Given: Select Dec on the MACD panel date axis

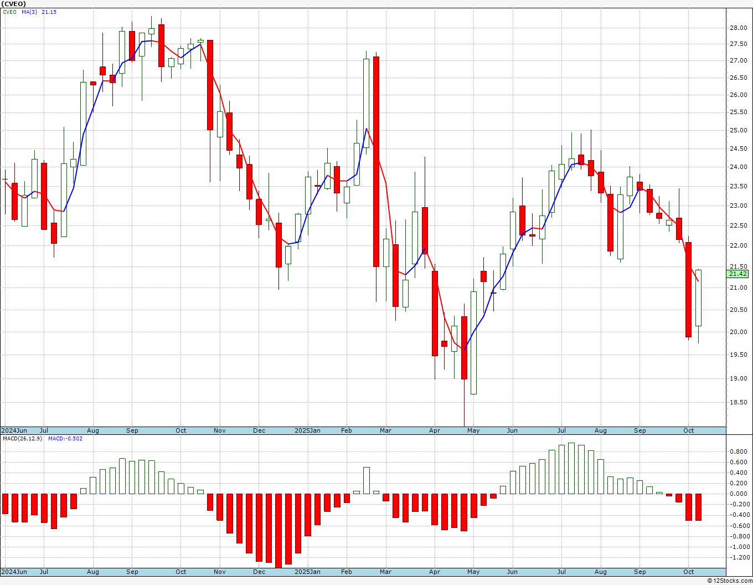Looking at the screenshot, I should tap(259, 572).
